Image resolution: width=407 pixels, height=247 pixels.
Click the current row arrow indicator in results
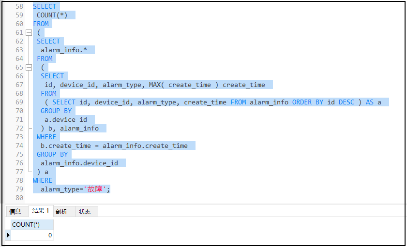pyautogui.click(x=8, y=235)
